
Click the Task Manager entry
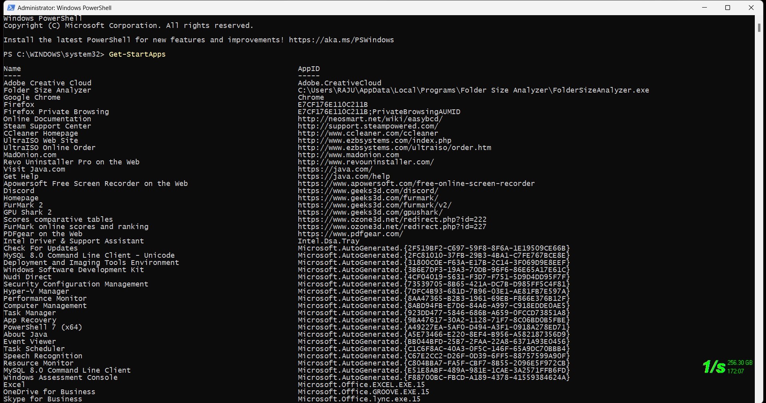30,313
